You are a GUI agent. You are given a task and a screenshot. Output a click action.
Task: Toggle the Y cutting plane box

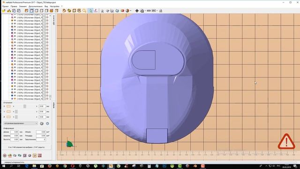(x=8, y=112)
